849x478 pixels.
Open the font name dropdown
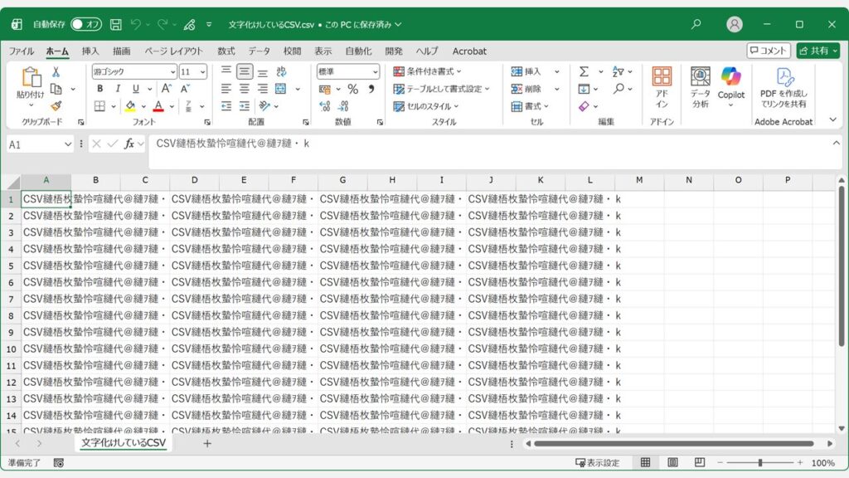(x=172, y=73)
